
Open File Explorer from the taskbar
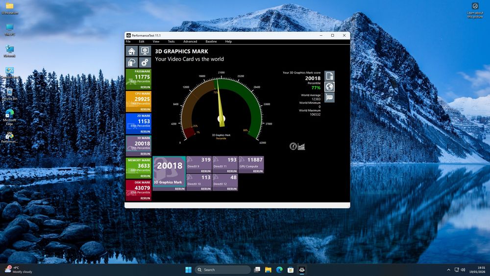pyautogui.click(x=268, y=270)
